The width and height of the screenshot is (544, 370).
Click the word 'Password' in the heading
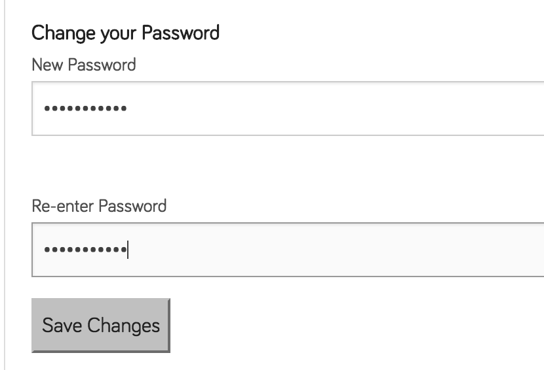point(180,33)
